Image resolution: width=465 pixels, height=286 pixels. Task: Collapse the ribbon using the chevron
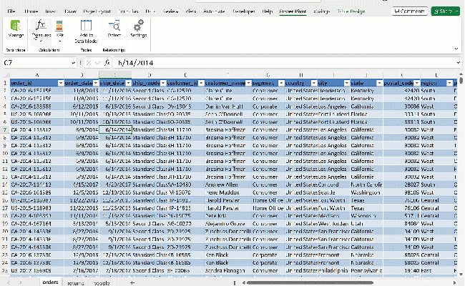(456, 49)
